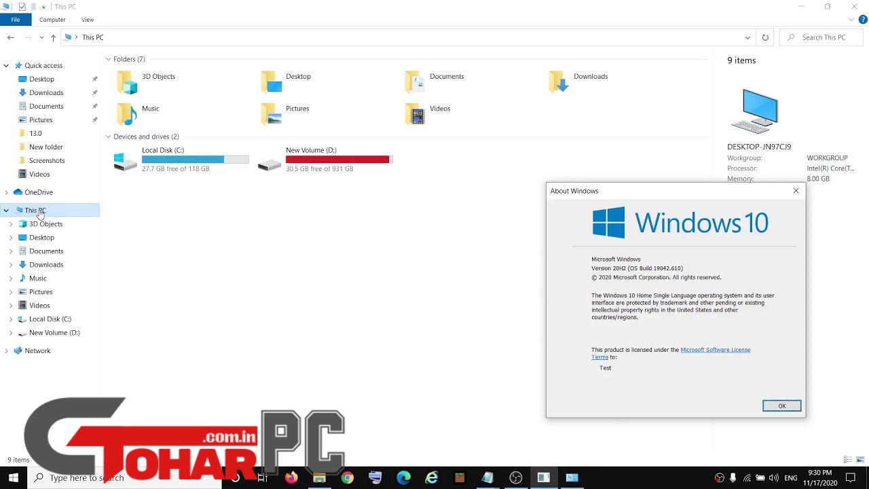Expand the Network tree node
This screenshot has height=489, width=869.
(x=6, y=351)
